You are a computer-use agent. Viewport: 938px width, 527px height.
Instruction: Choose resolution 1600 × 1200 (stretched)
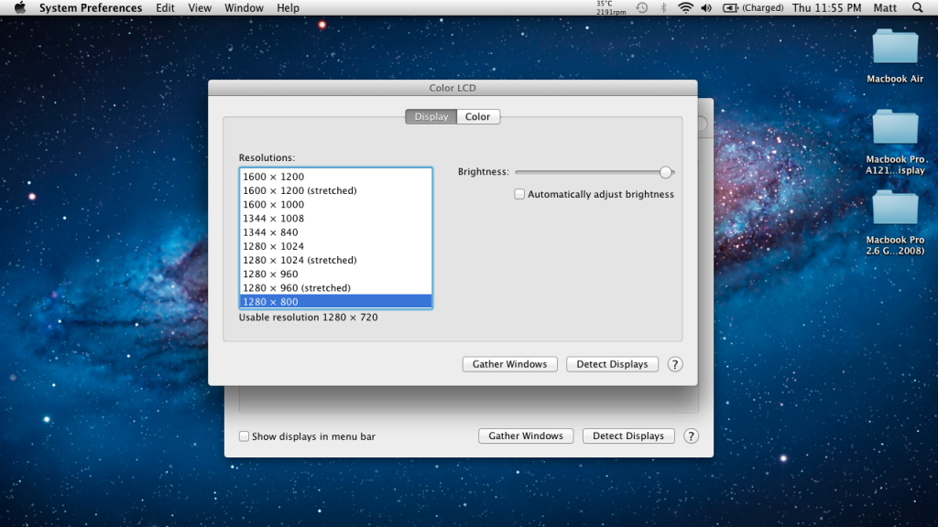coord(335,190)
